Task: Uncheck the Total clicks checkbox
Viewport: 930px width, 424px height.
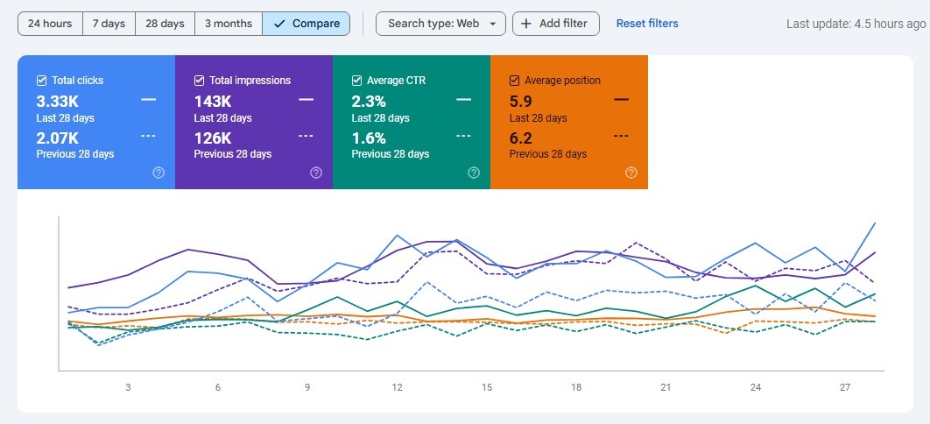Action: 42,81
